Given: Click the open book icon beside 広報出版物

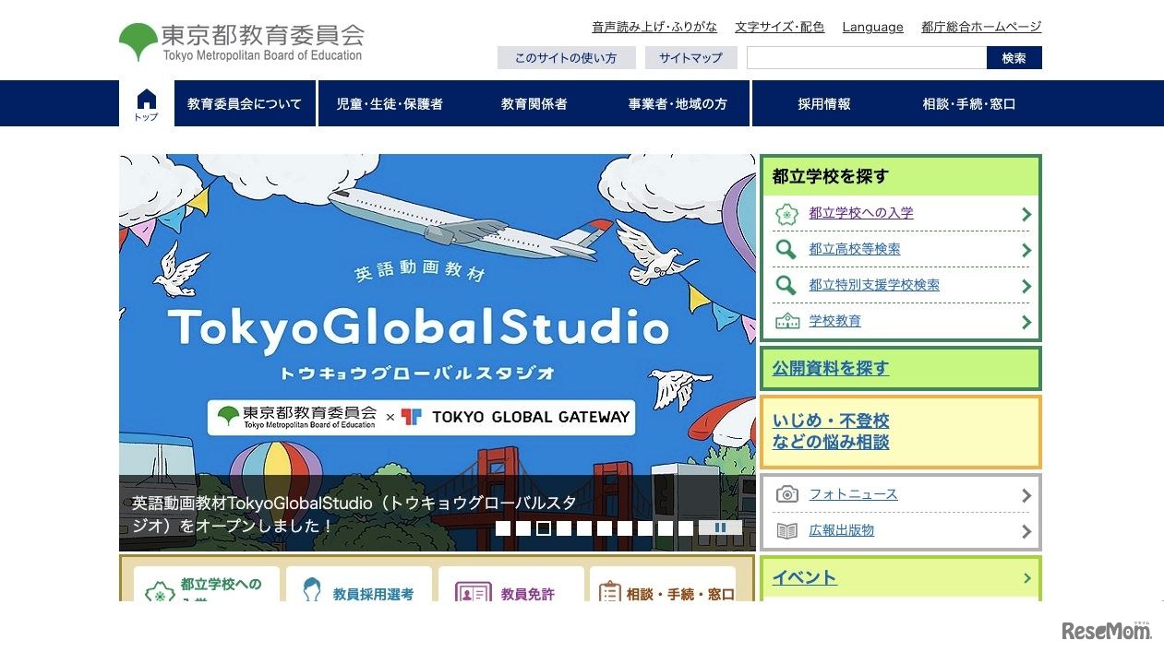Looking at the screenshot, I should pyautogui.click(x=786, y=530).
